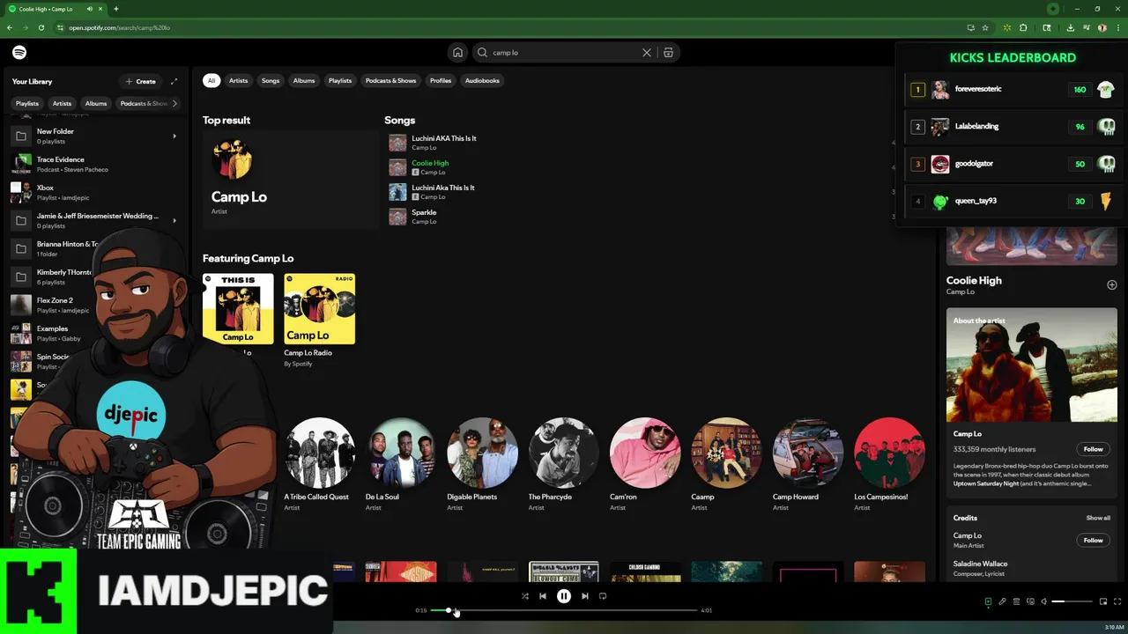
Task: Mute the volume speaker icon
Action: pyautogui.click(x=1044, y=601)
